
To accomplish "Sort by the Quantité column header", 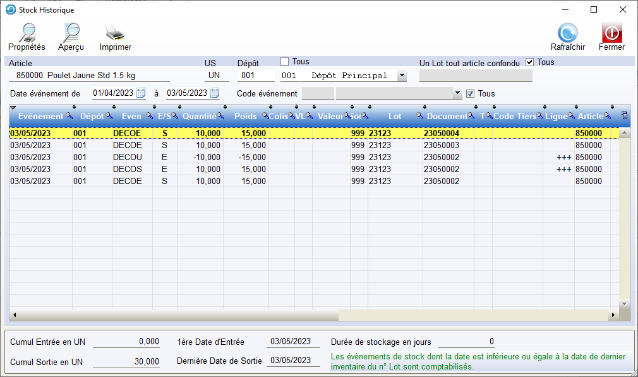I will pos(200,117).
